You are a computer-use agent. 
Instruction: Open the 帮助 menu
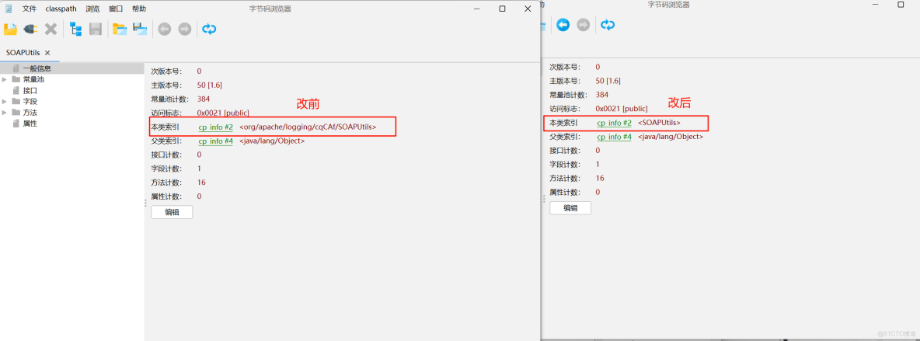[140, 9]
